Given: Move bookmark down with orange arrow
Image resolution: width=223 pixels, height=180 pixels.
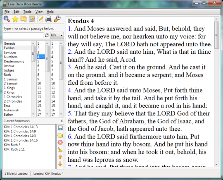Looking at the screenshot, I should [60, 164].
